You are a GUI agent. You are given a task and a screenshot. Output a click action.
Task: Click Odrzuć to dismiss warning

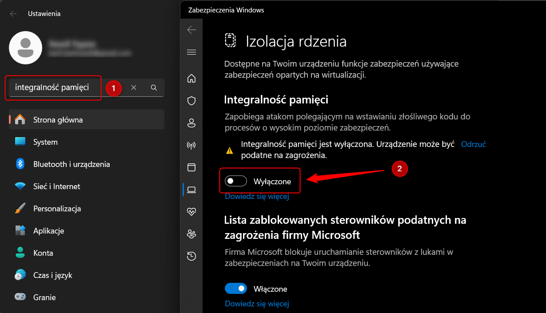coord(474,144)
